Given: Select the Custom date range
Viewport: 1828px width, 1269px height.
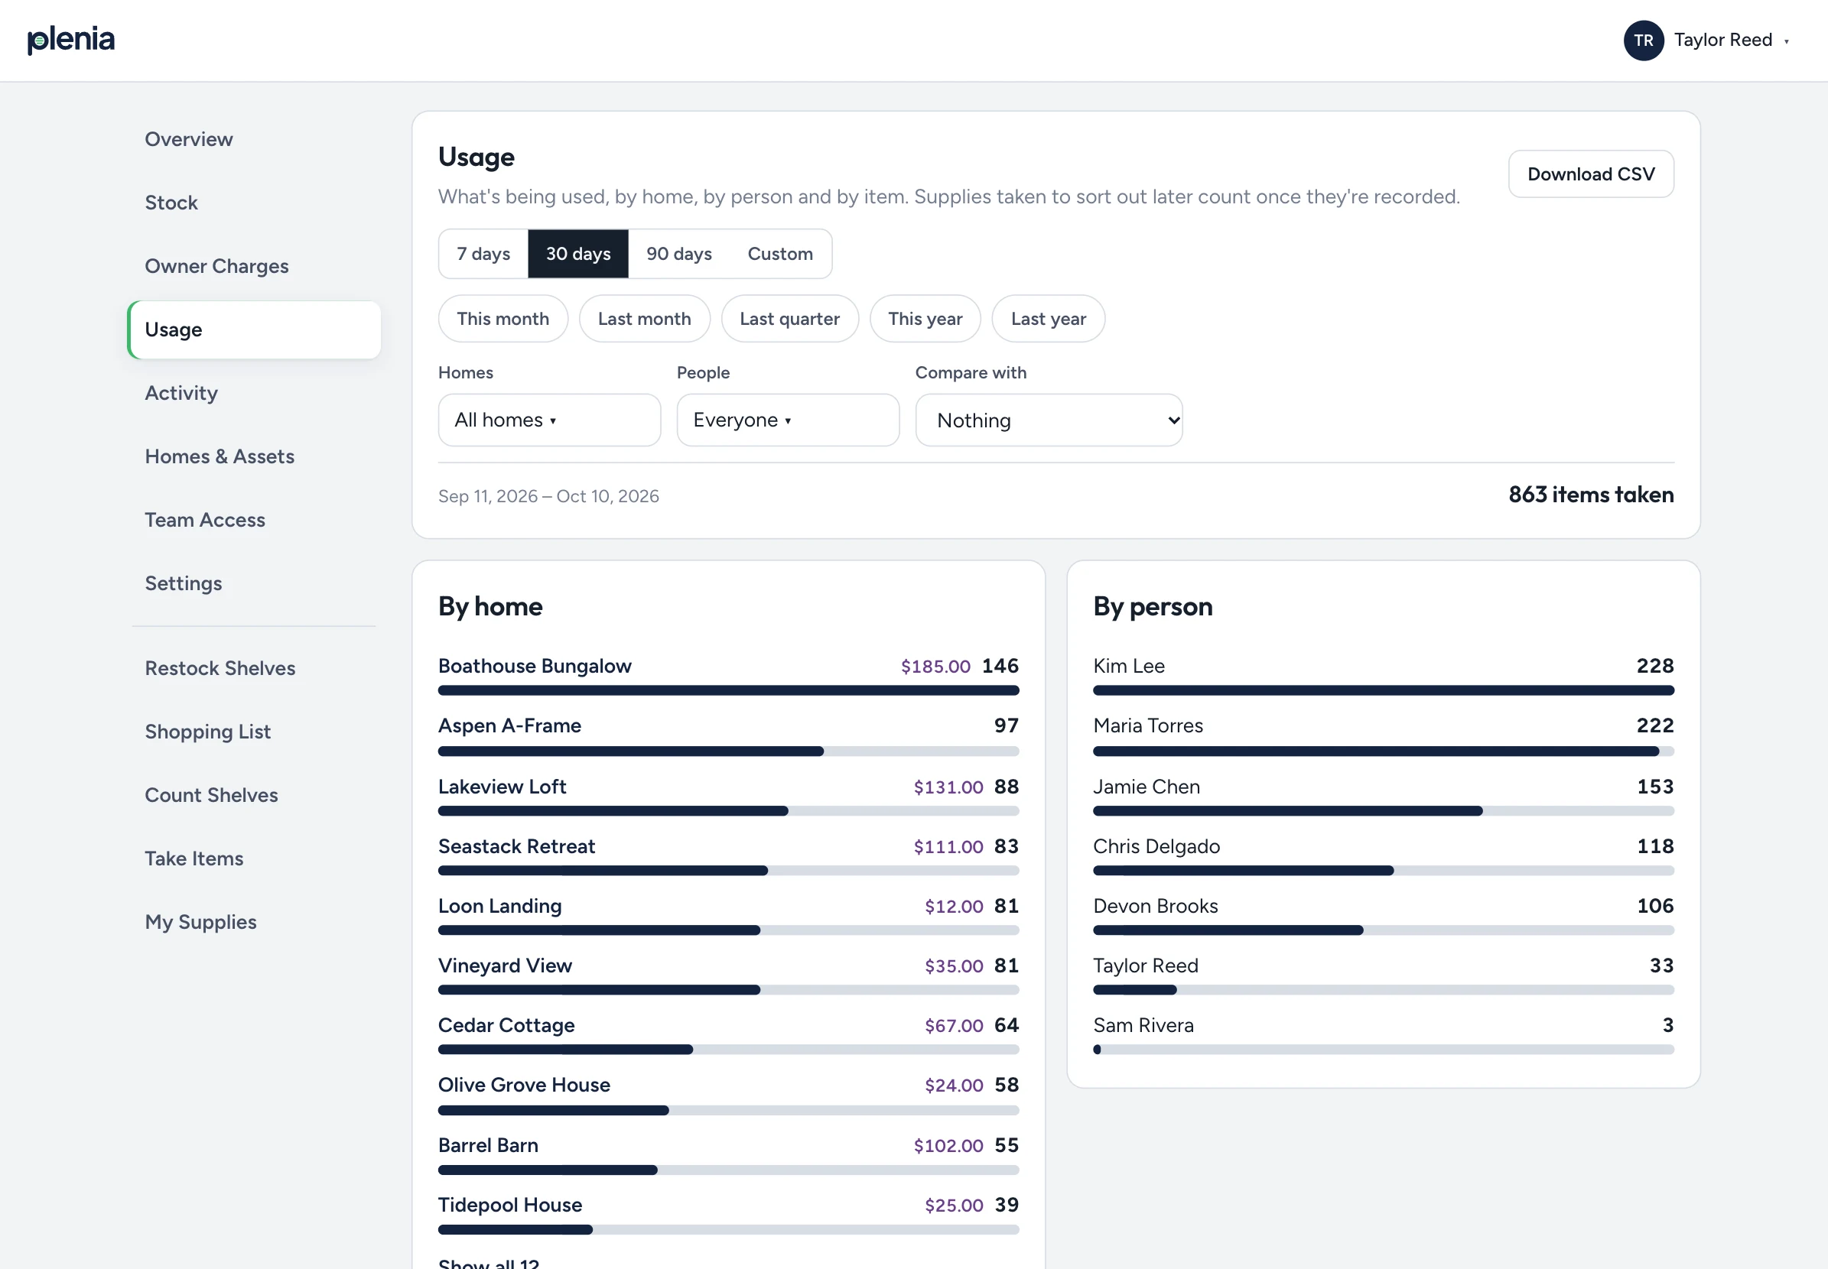Looking at the screenshot, I should click(779, 254).
